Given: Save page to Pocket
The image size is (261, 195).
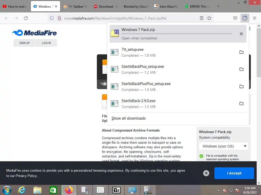Looking at the screenshot, I should click(x=235, y=18).
